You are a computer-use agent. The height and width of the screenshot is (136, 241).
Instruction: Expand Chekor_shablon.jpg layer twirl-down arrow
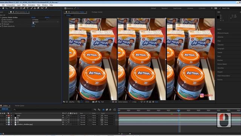7,124
